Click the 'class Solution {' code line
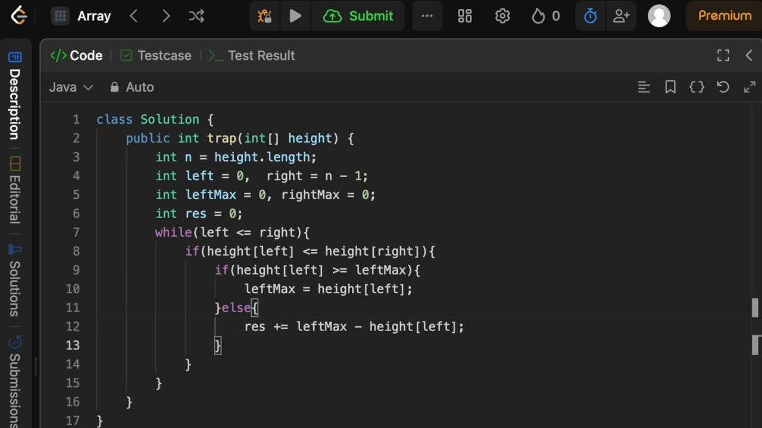Screen dimensions: 762x428 click(155, 119)
